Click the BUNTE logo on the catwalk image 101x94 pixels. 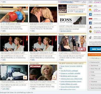82,49
